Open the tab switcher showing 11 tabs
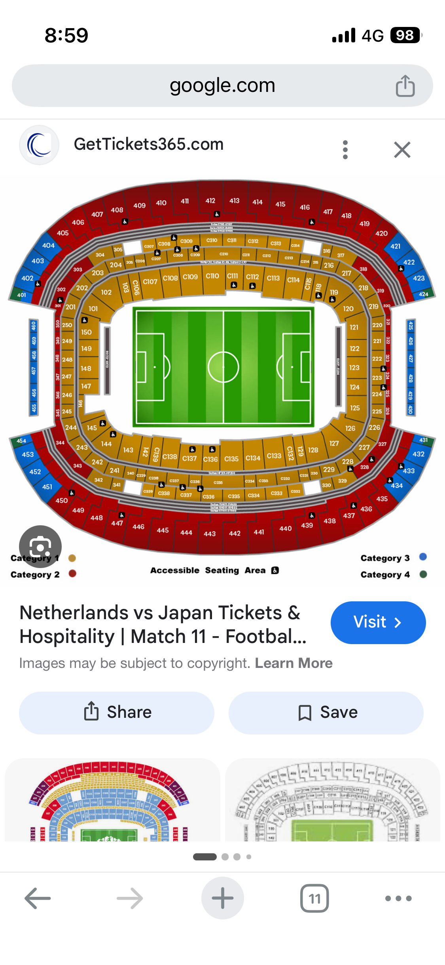Viewport: 445px width, 965px height. 314,898
